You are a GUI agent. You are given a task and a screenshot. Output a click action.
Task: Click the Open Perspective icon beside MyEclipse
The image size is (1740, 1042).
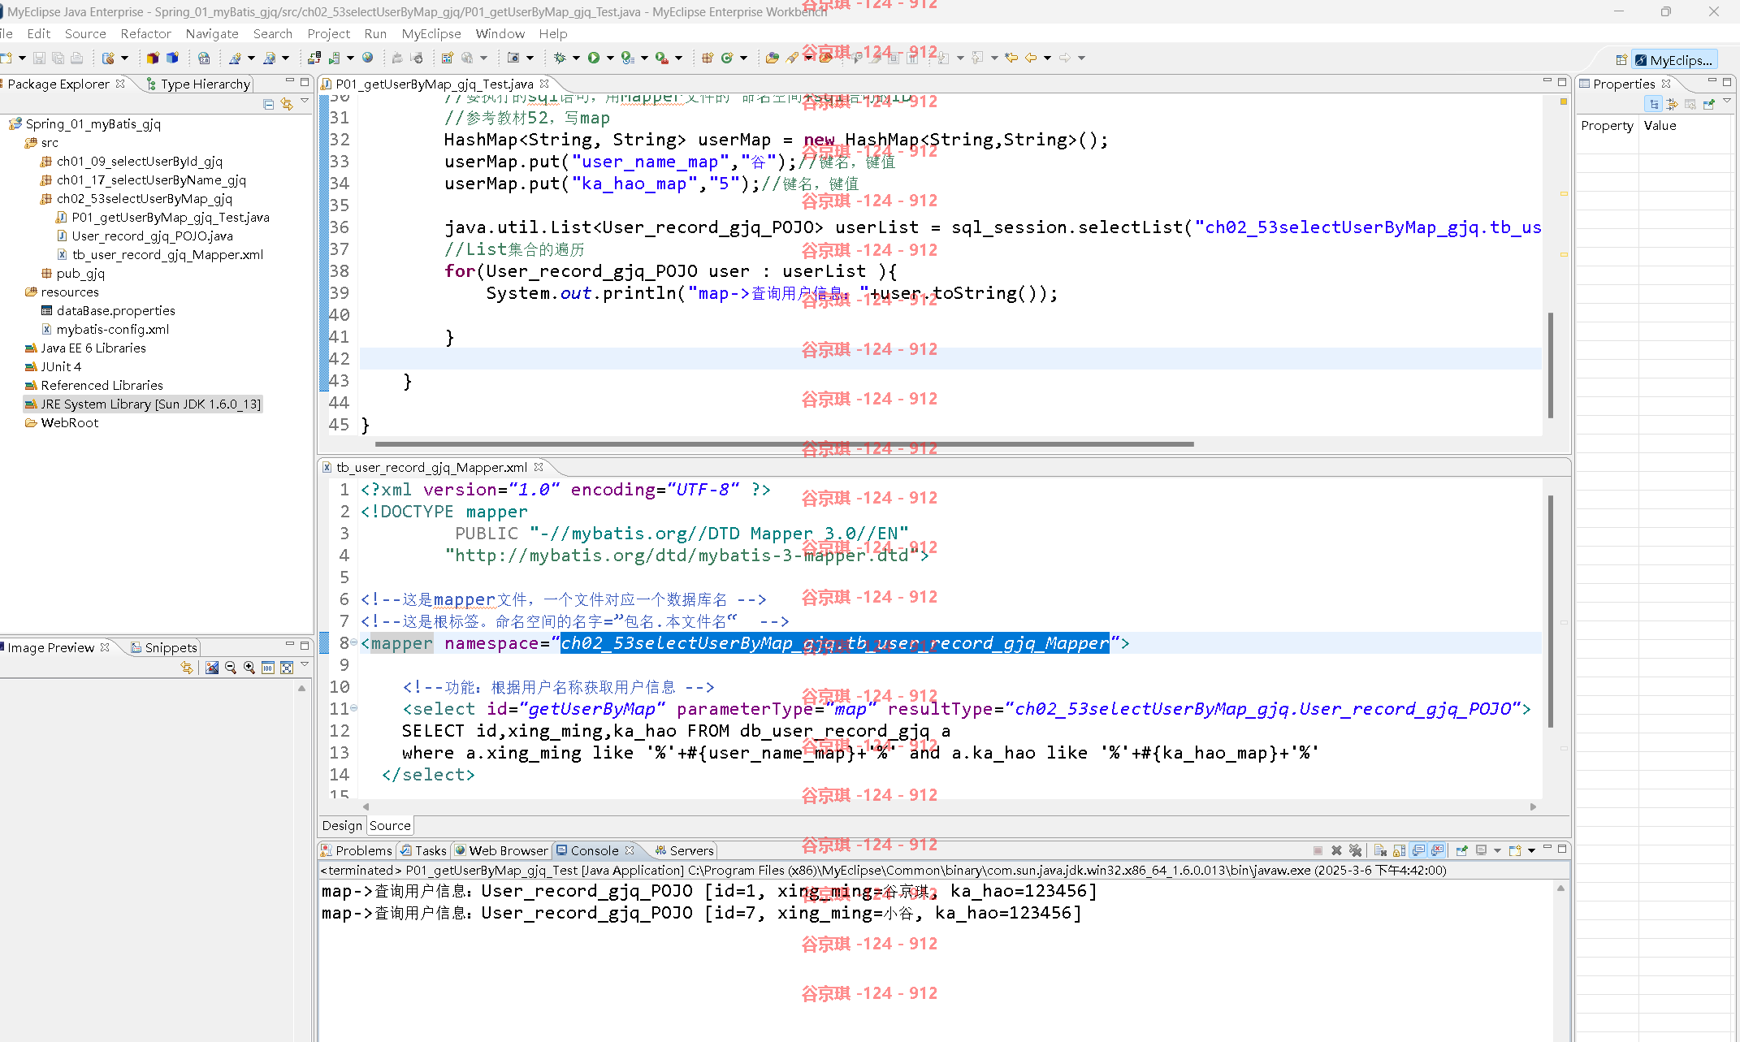[1621, 60]
